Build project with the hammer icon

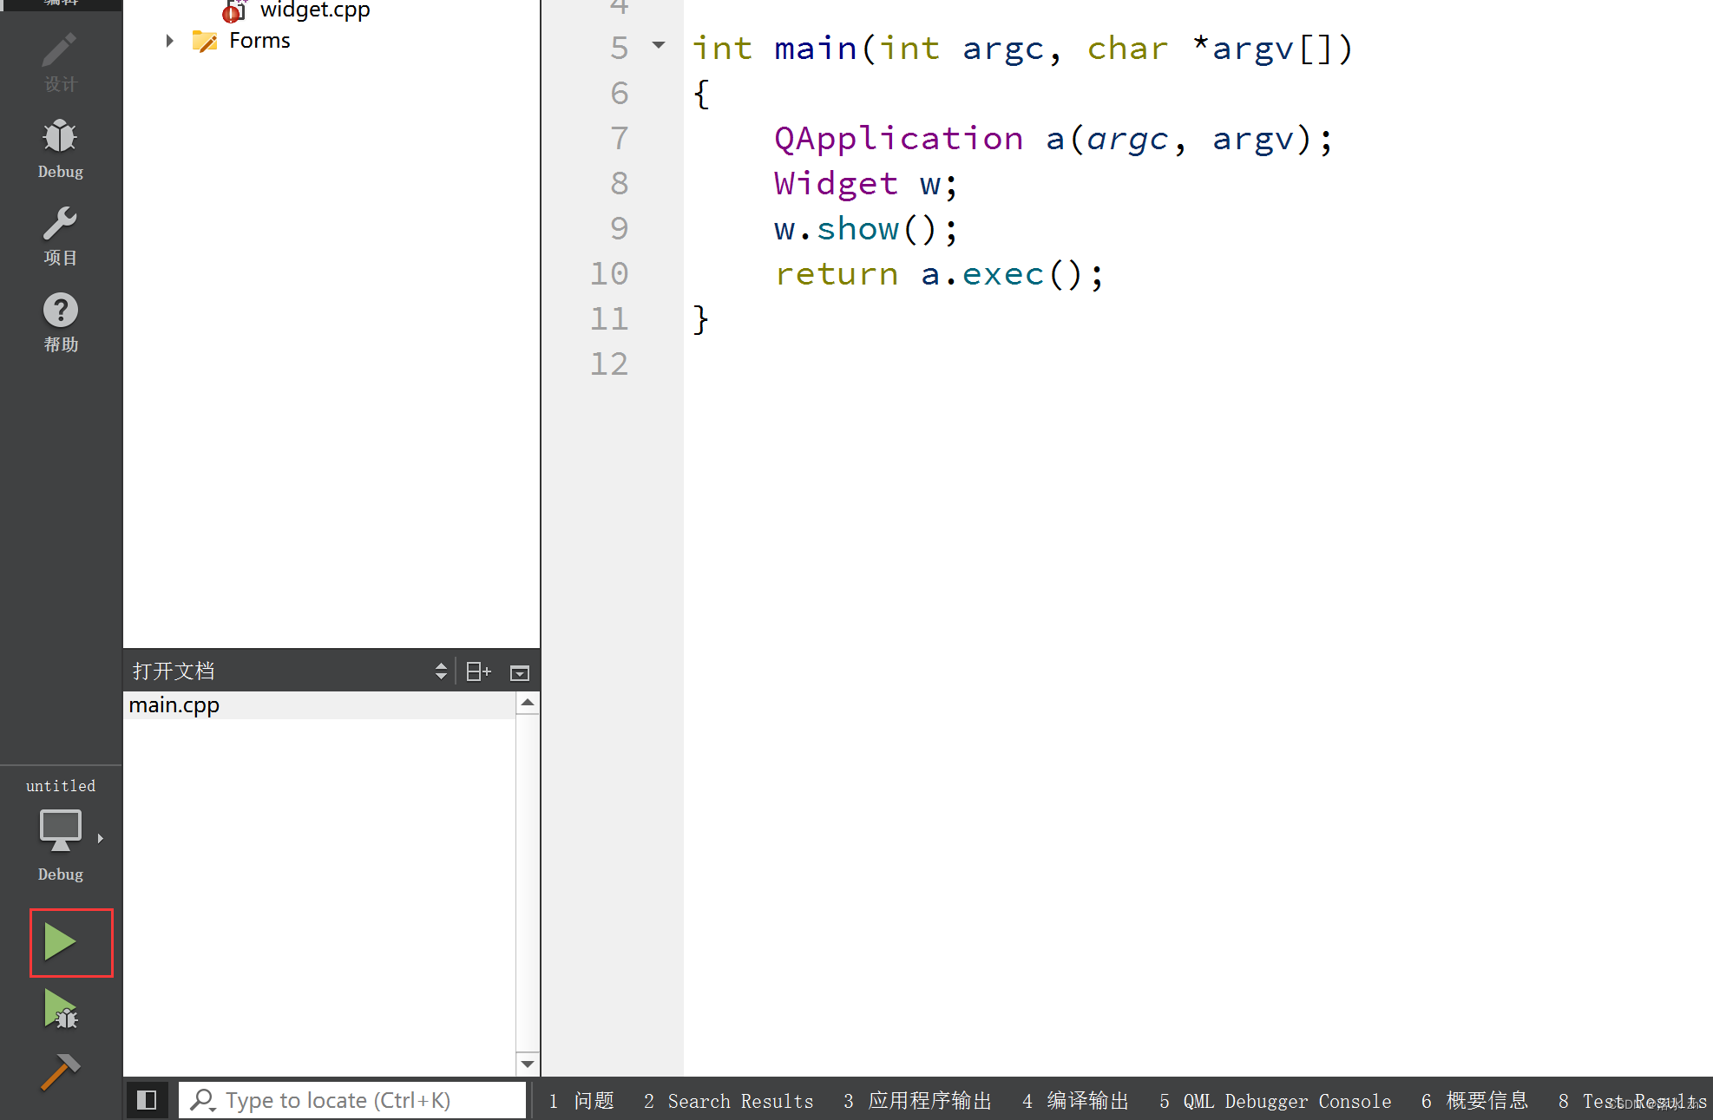[x=61, y=1072]
